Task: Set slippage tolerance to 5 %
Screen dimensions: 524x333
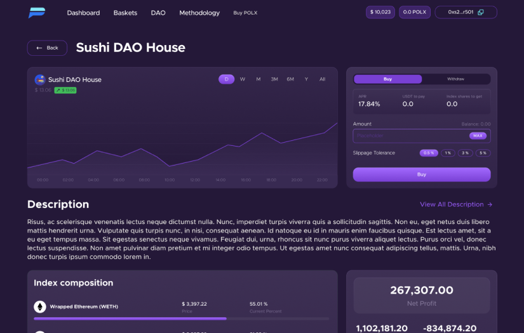Action: click(x=483, y=153)
